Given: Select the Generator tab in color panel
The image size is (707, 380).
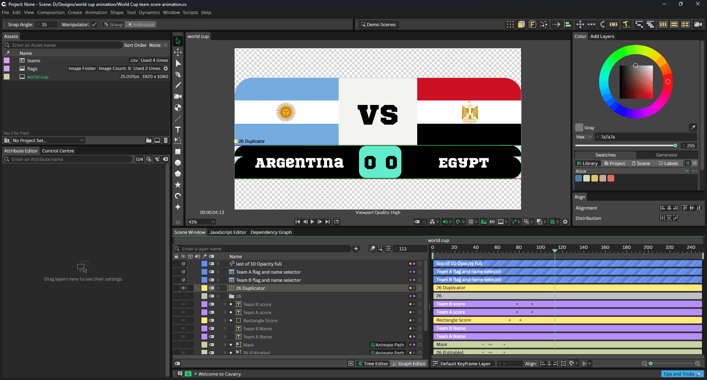Looking at the screenshot, I should coord(666,155).
